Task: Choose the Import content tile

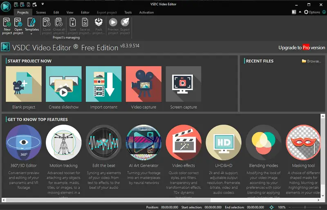Action: pyautogui.click(x=104, y=84)
